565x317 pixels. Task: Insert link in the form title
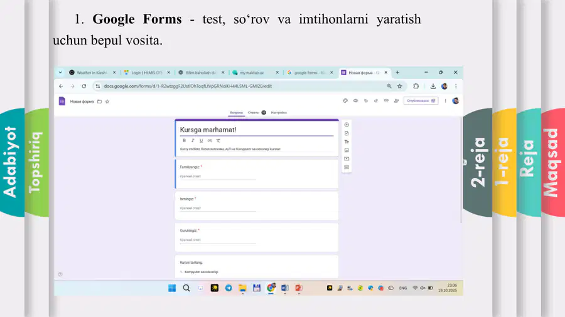[x=210, y=140]
